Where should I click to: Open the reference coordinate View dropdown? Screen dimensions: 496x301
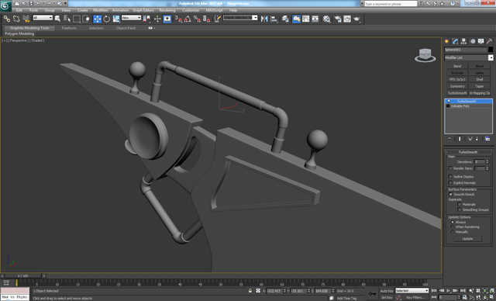pos(131,18)
